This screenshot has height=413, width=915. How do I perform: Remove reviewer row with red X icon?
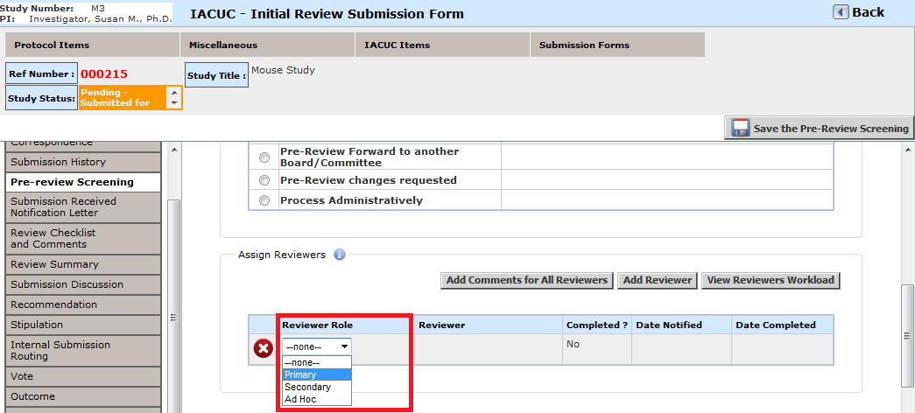pyautogui.click(x=264, y=349)
